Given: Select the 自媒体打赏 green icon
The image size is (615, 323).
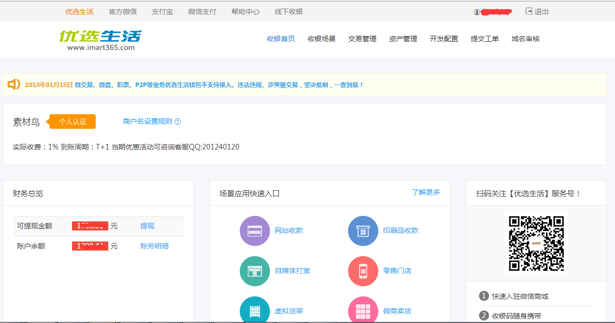Looking at the screenshot, I should (255, 271).
